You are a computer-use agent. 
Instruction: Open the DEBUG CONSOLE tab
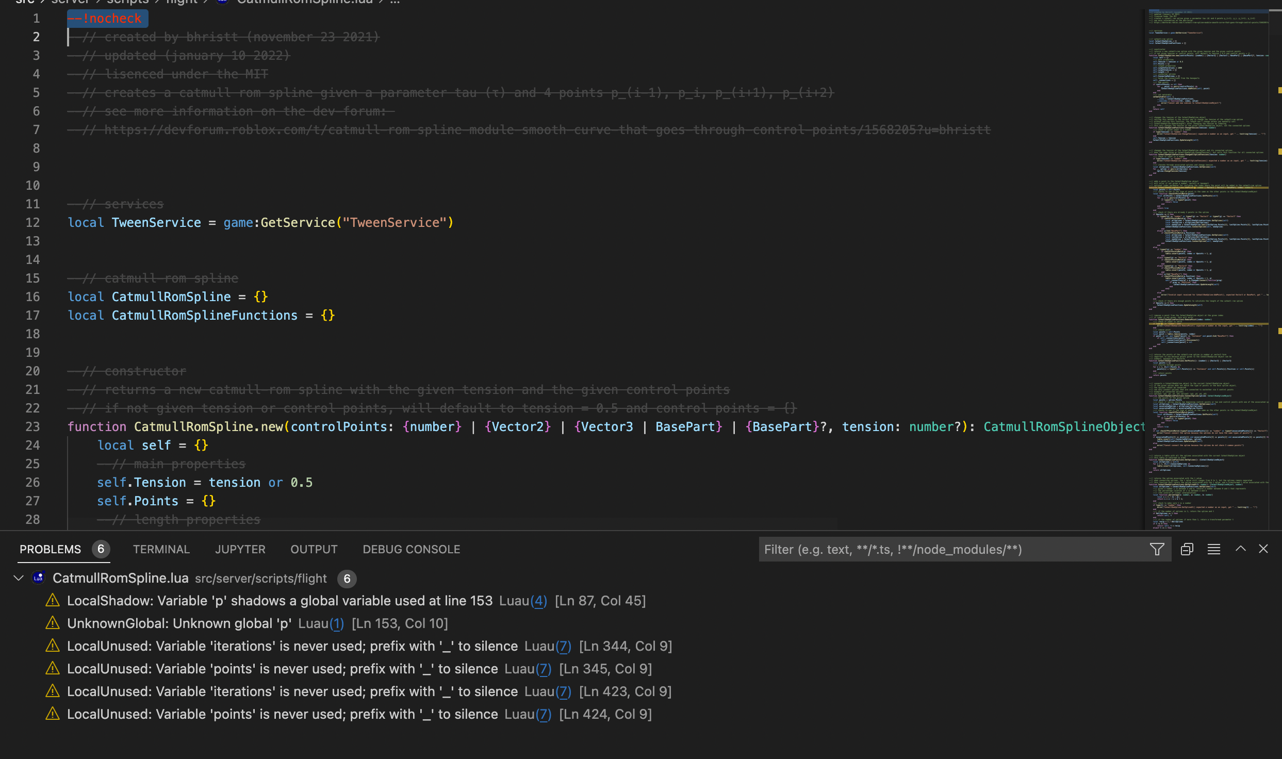pyautogui.click(x=411, y=549)
